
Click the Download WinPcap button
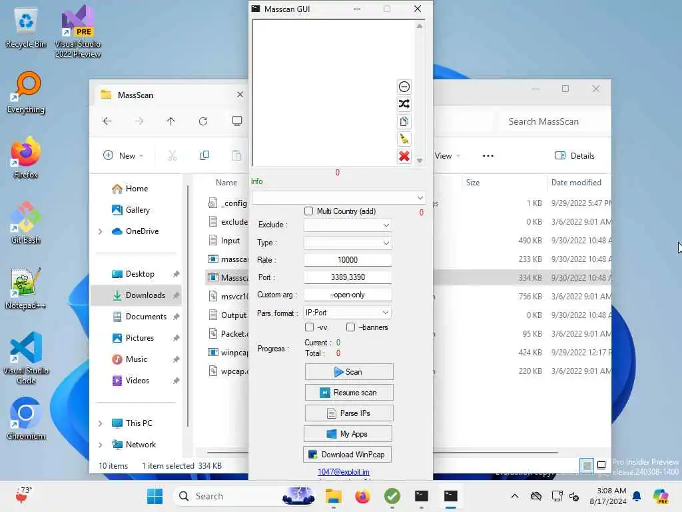[x=347, y=455]
